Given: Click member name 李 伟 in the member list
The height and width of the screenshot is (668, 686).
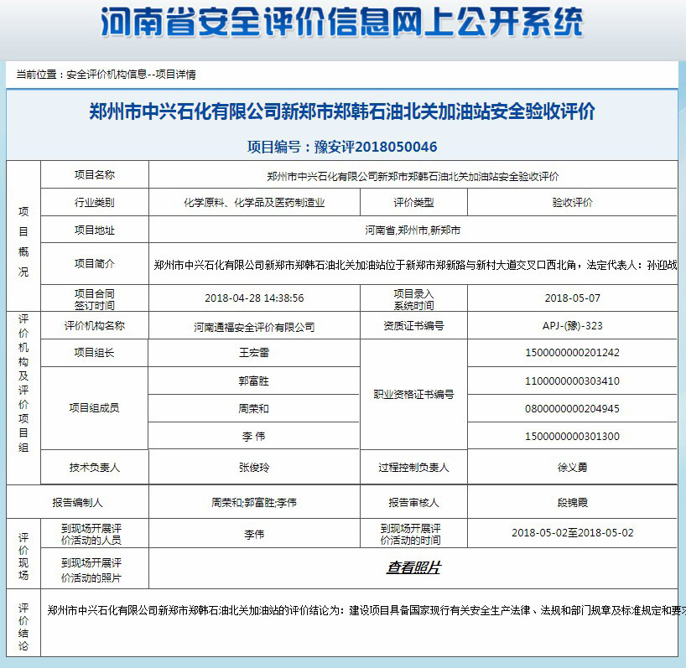Looking at the screenshot, I should pyautogui.click(x=254, y=436).
